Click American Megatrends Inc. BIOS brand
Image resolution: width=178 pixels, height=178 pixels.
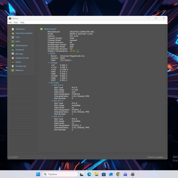click(x=72, y=56)
